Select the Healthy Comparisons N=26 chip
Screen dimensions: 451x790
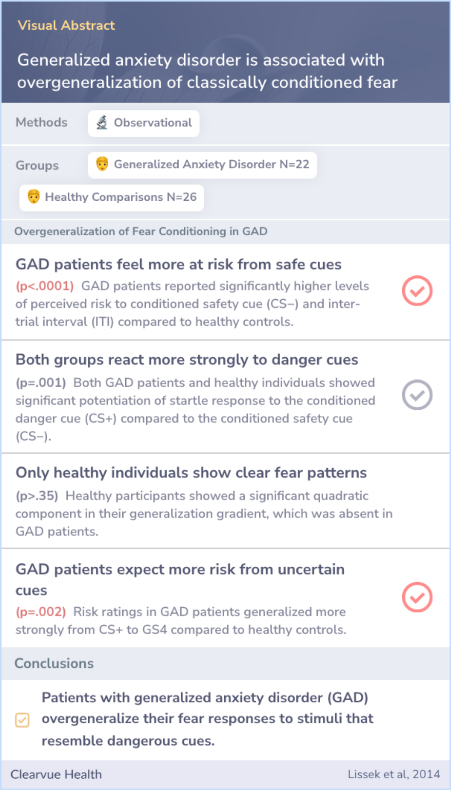click(111, 197)
